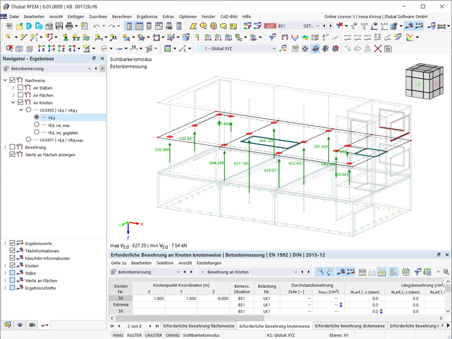
Task: Click the table filter funnel icon
Action: pyautogui.click(x=418, y=272)
